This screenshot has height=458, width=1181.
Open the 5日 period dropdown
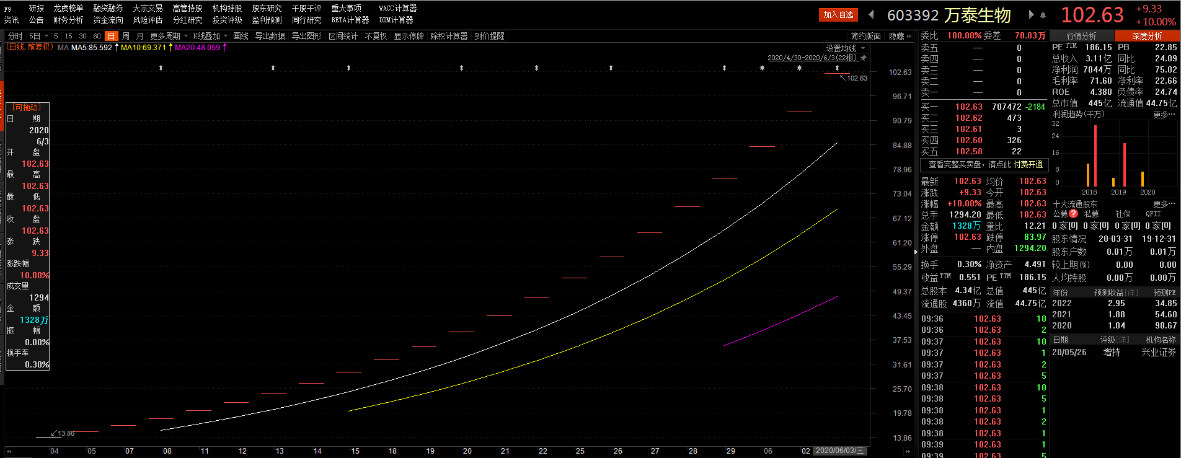point(38,36)
